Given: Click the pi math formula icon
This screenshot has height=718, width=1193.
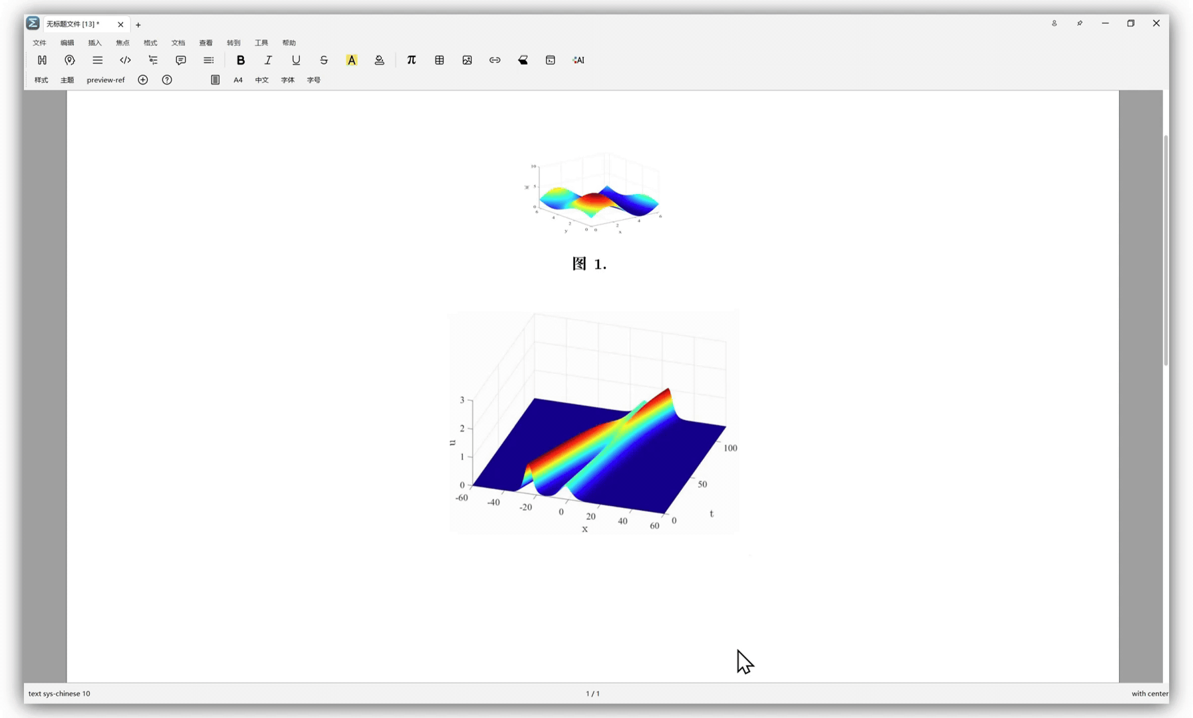Looking at the screenshot, I should point(412,60).
